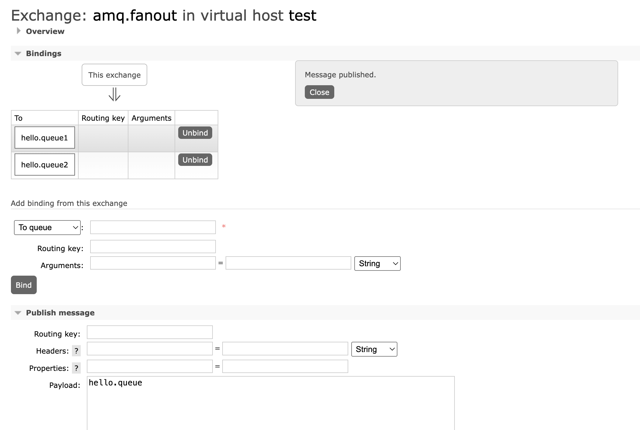This screenshot has height=430, width=640.
Task: Click the binding Arguments key field
Action: click(153, 263)
